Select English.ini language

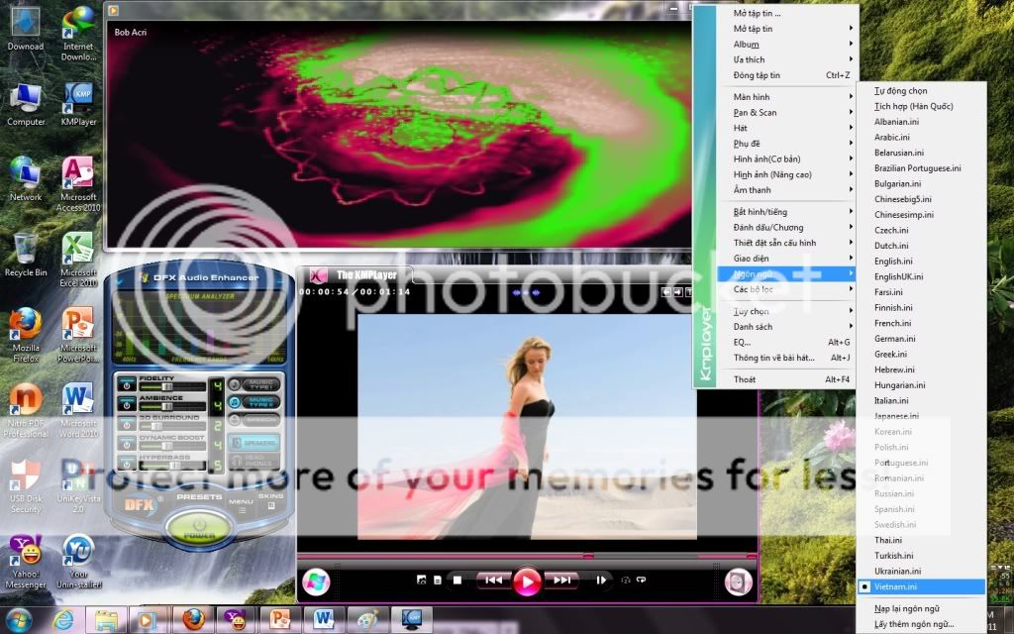(921, 262)
